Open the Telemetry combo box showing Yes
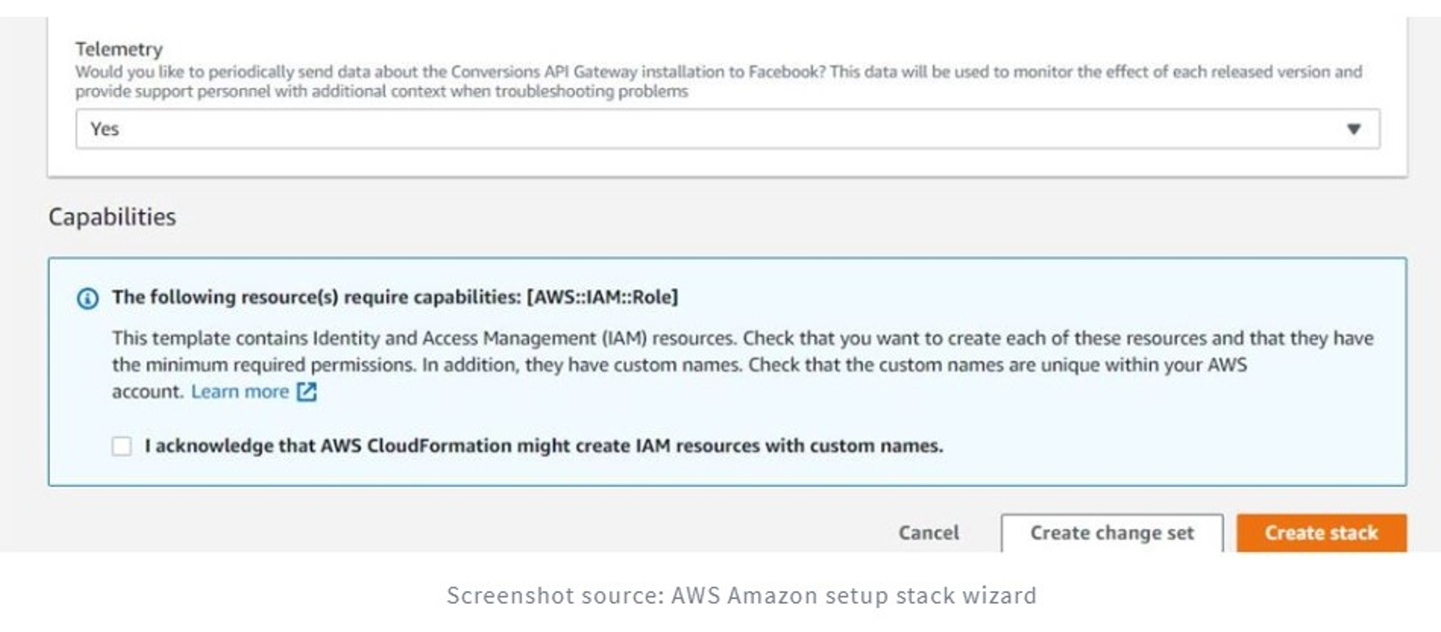Screen dimensions: 1441x632 tap(727, 129)
